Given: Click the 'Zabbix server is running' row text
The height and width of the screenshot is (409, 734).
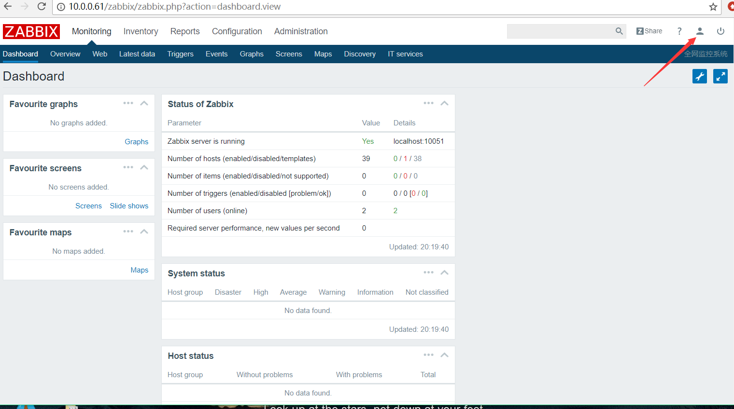Looking at the screenshot, I should click(206, 141).
